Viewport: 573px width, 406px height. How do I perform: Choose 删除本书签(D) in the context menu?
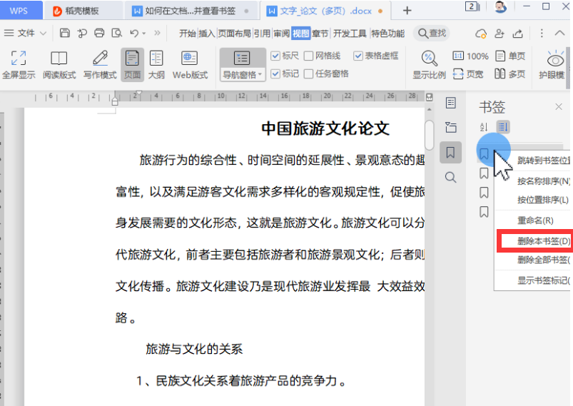[x=543, y=241]
